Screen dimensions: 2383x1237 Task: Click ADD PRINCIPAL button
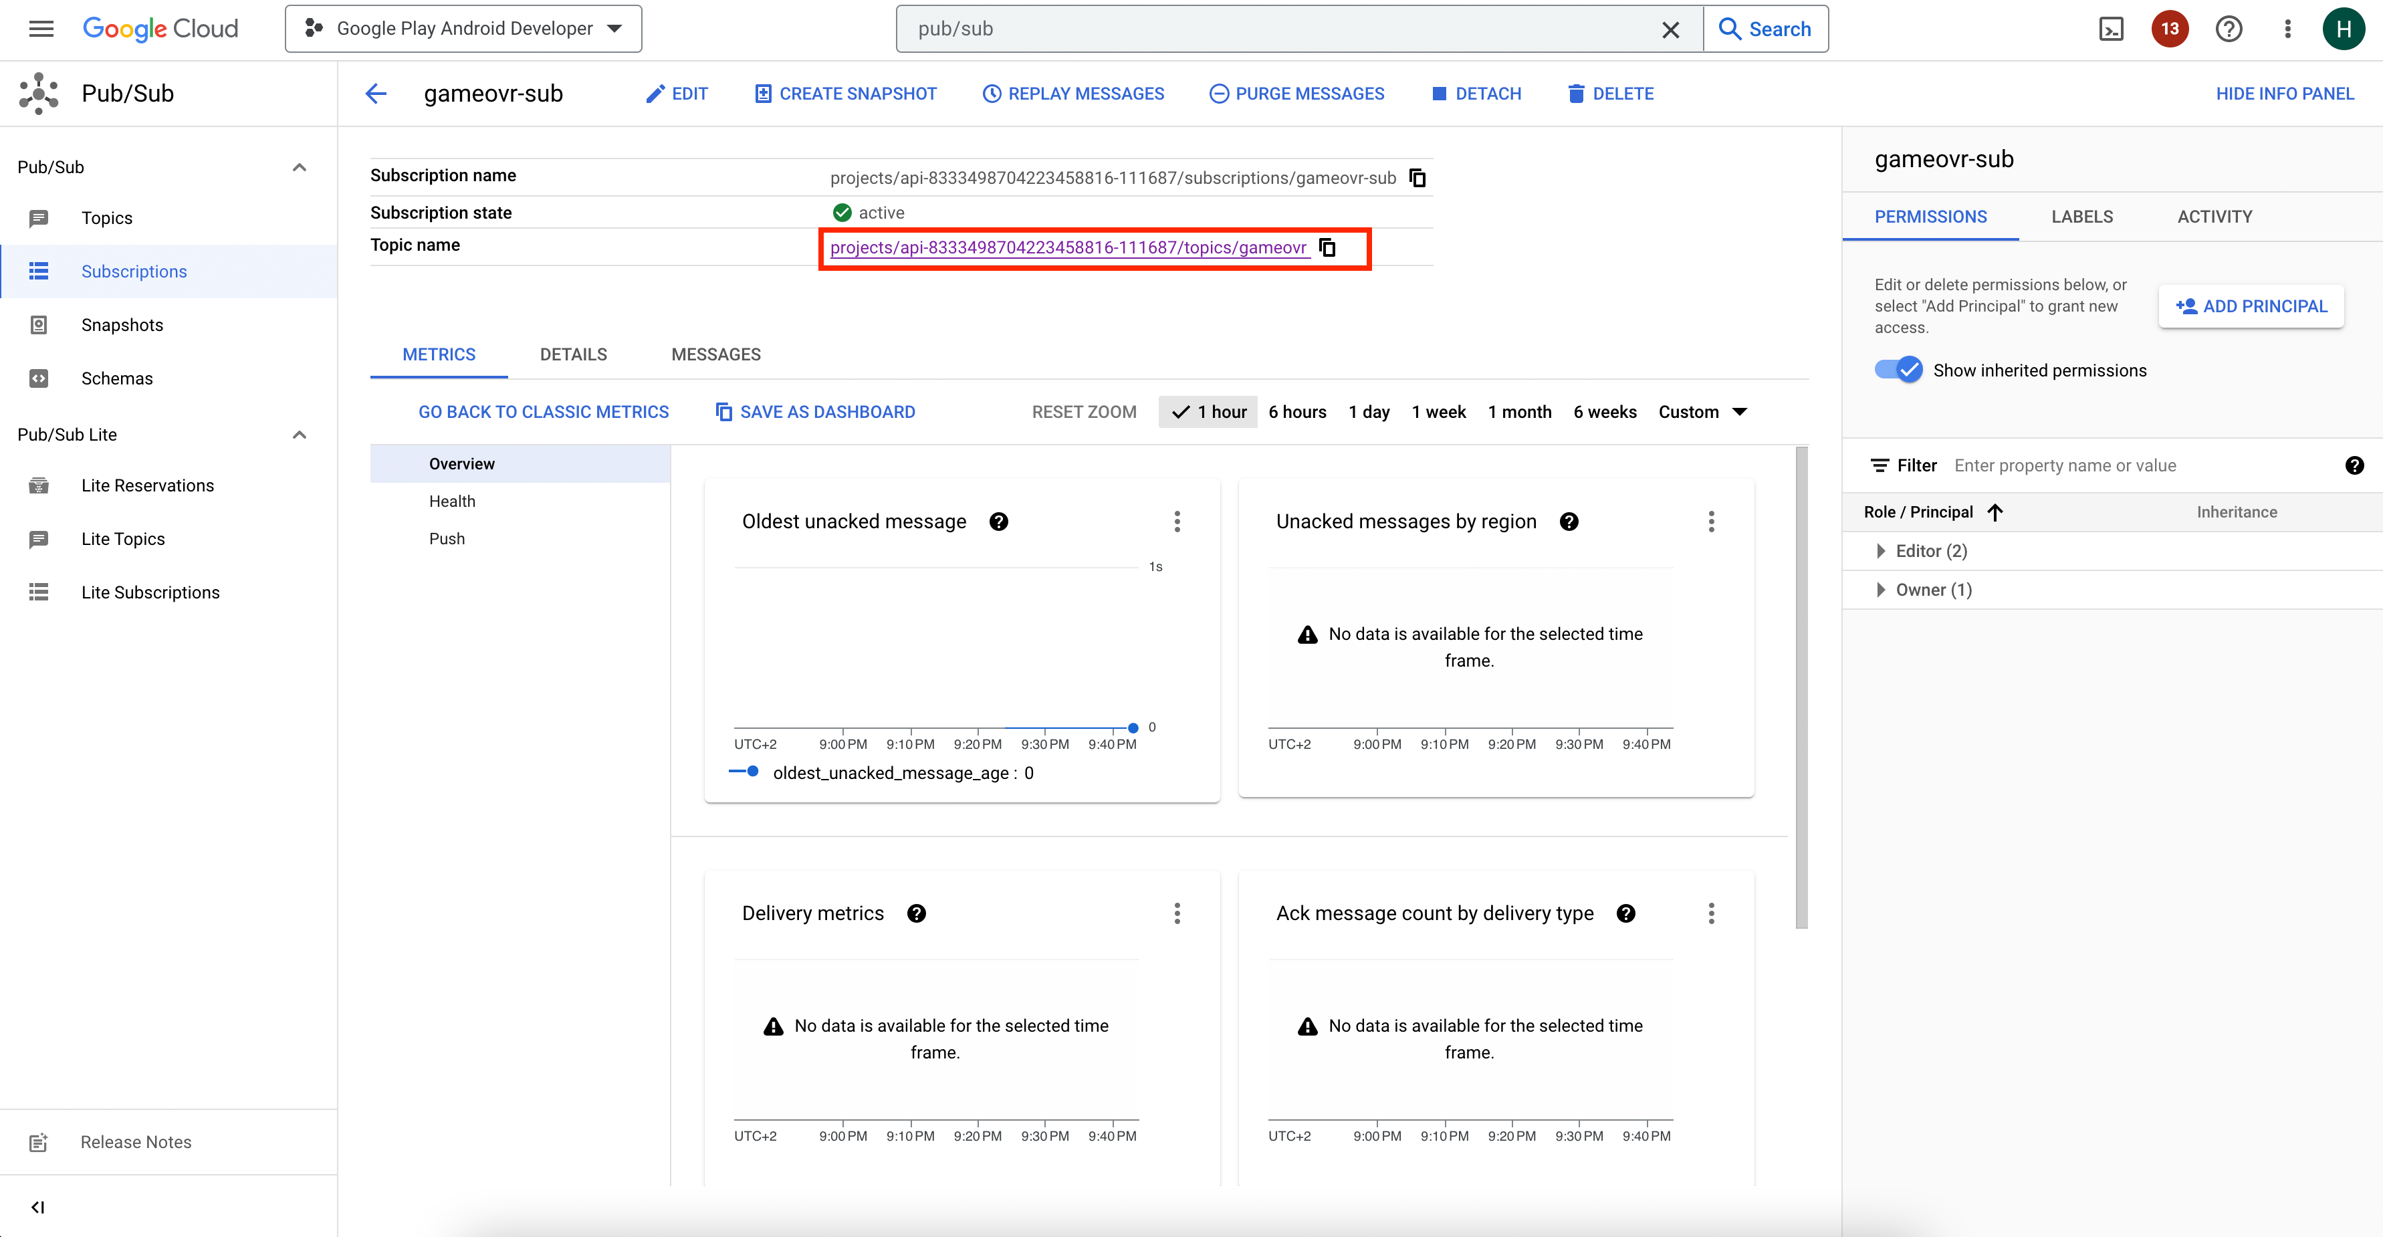[x=2251, y=307]
